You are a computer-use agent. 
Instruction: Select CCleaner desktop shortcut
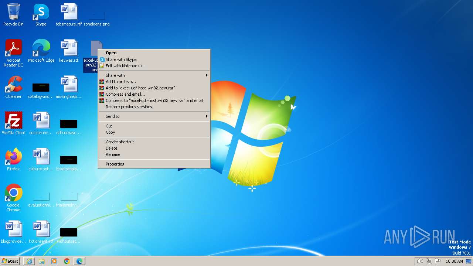tap(13, 87)
